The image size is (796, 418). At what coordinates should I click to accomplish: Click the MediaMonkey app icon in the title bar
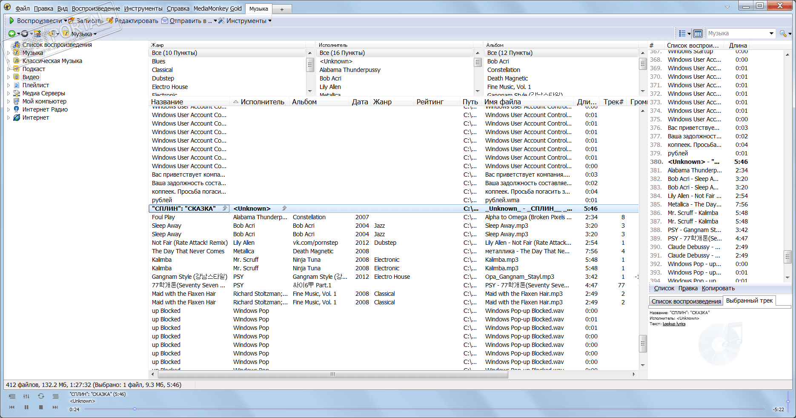tap(7, 7)
